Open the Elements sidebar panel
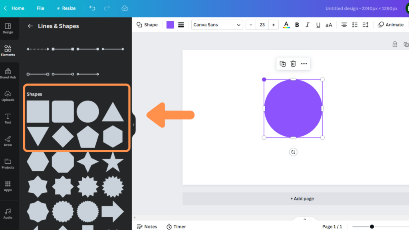Image resolution: width=409 pixels, height=230 pixels. click(x=8, y=51)
